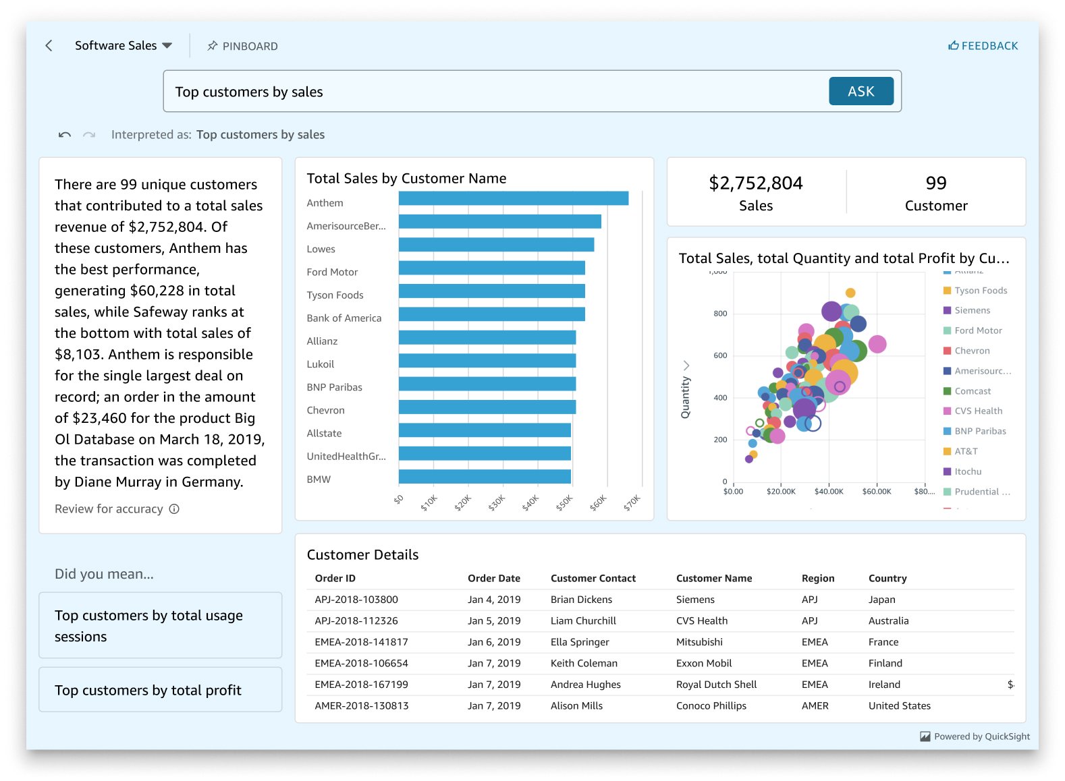Screen dimensions: 1065x781
Task: Click the Siemens legend swatch
Action: 947,310
